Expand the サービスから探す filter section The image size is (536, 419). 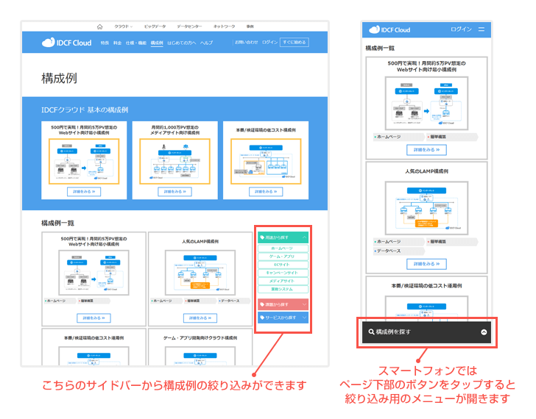click(x=305, y=318)
